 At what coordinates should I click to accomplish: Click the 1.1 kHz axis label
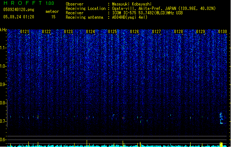click(x=3, y=48)
